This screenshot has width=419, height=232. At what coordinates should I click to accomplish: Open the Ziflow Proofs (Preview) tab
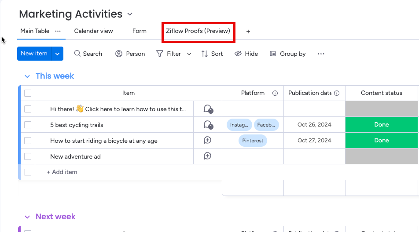click(x=198, y=31)
